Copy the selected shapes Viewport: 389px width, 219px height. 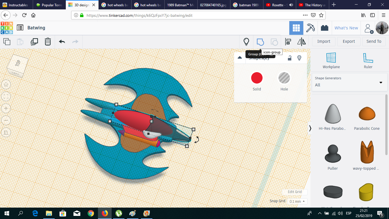tap(7, 42)
